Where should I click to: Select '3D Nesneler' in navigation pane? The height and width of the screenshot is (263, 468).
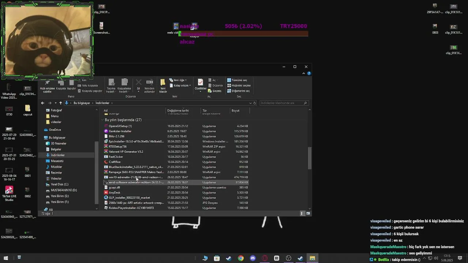[58, 144]
